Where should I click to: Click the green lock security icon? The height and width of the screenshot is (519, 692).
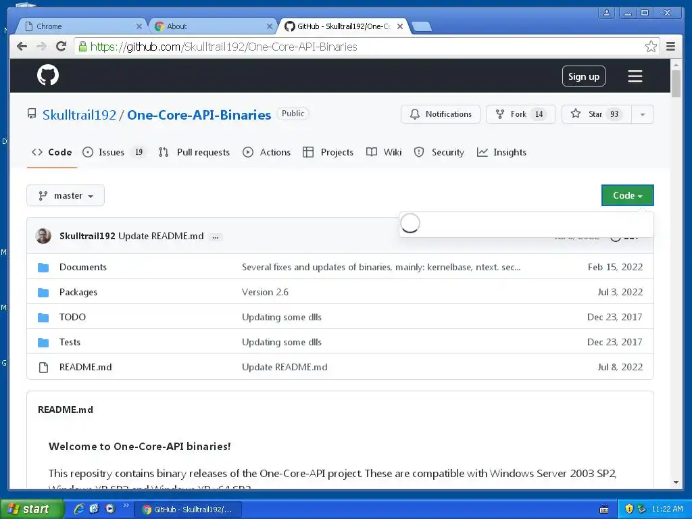coord(82,47)
